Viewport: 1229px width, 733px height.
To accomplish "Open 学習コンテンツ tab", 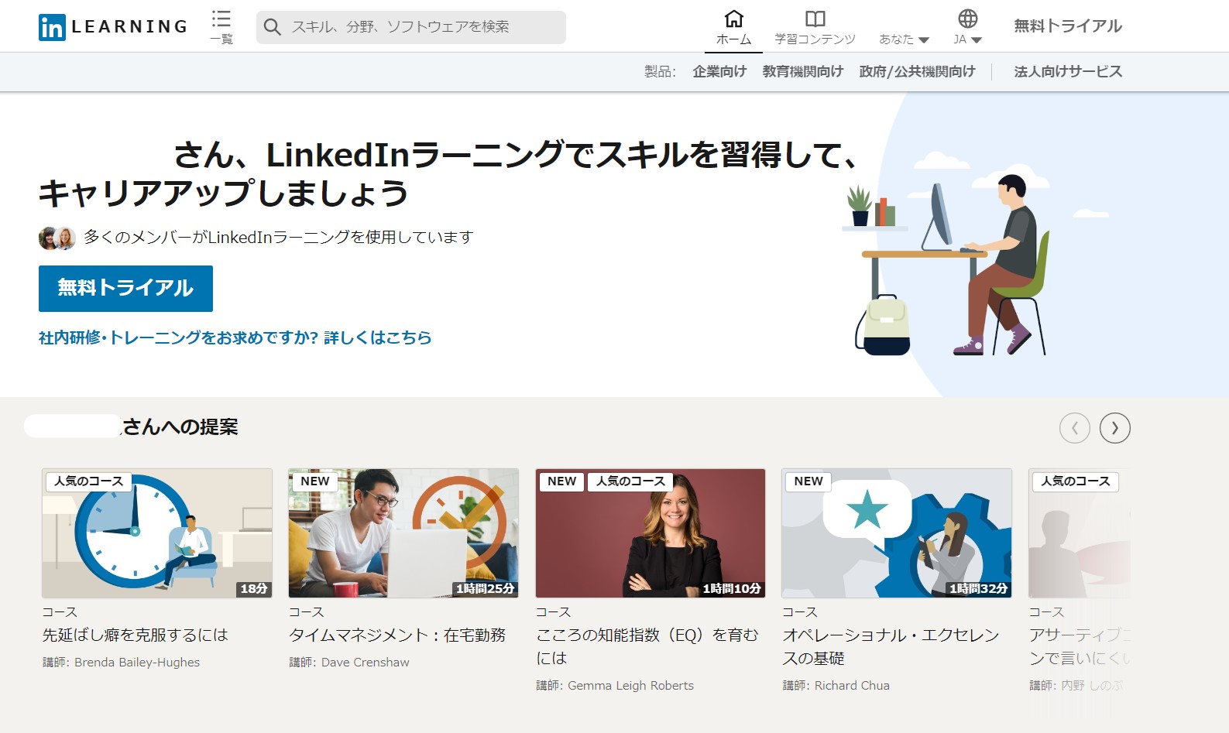I will (x=815, y=28).
